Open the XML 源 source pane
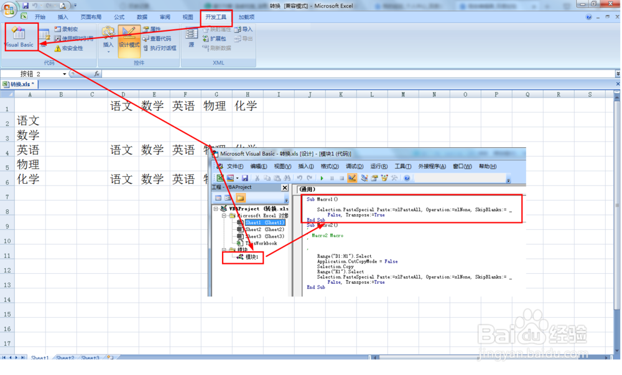Image resolution: width=622 pixels, height=375 pixels. click(x=192, y=38)
